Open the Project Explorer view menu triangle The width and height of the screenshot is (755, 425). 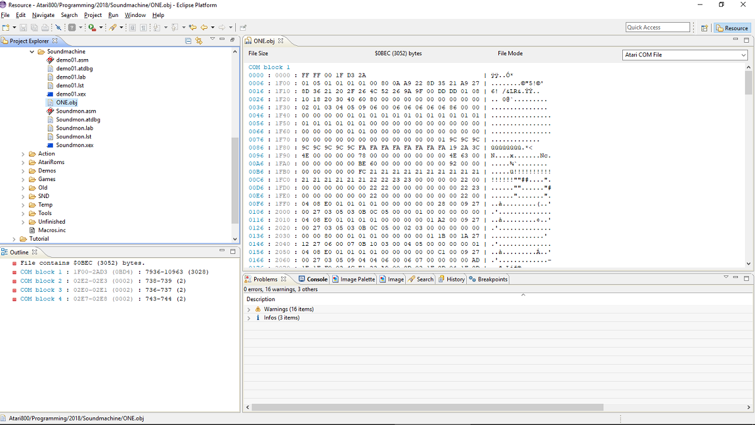pyautogui.click(x=213, y=39)
